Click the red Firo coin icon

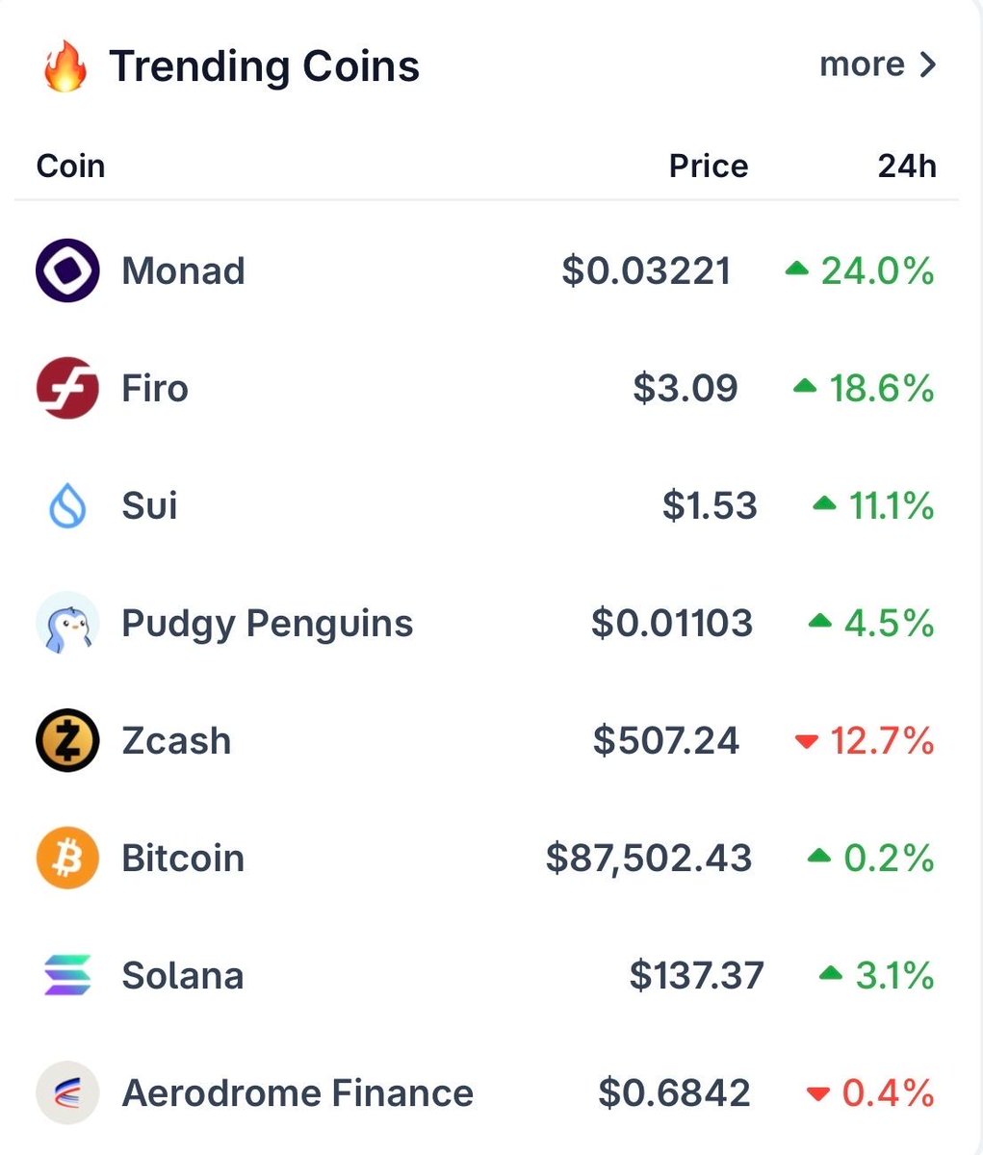pos(67,389)
